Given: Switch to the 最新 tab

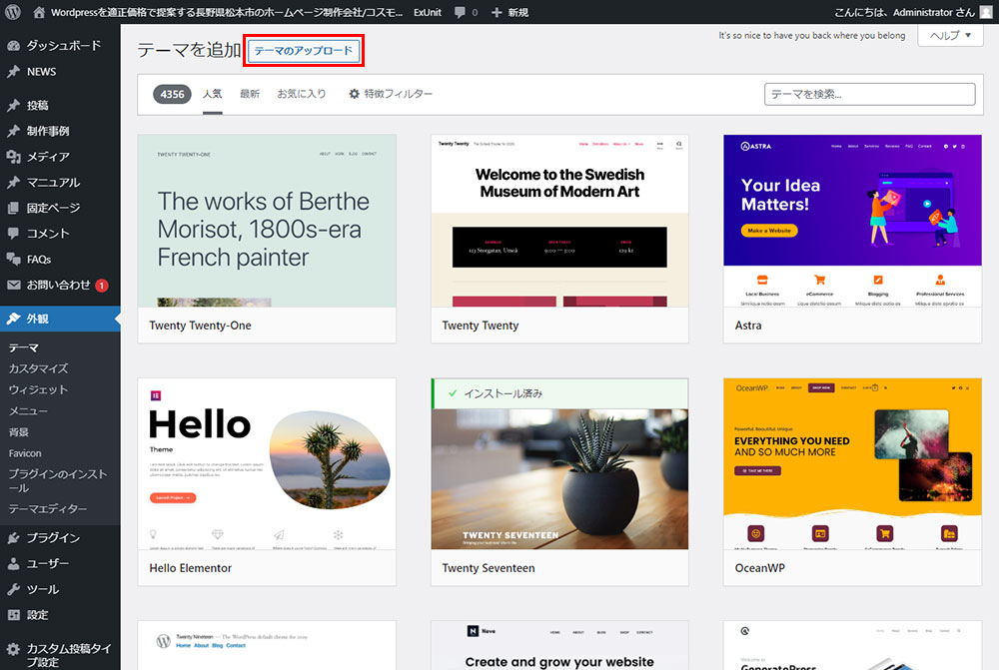Looking at the screenshot, I should (x=250, y=94).
